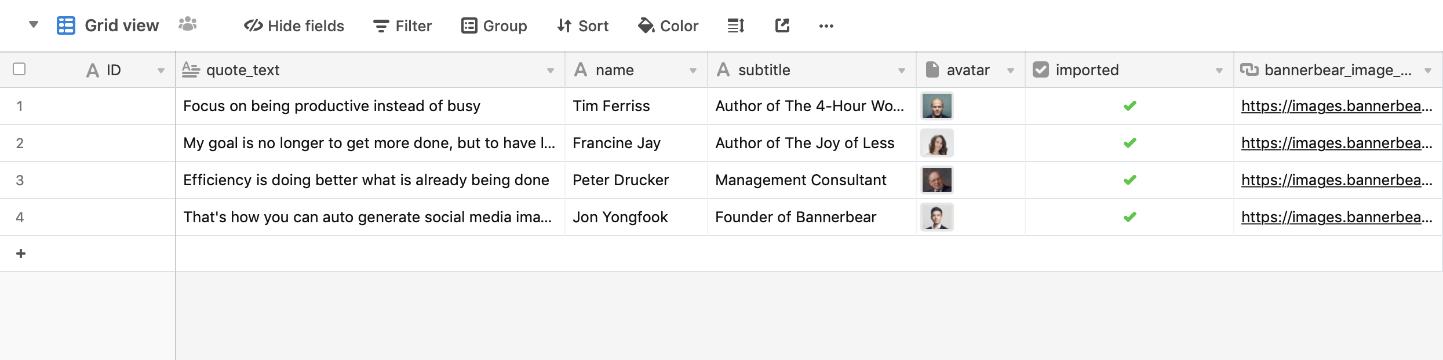This screenshot has height=360, width=1443.
Task: Toggle the select-all rows checkbox
Action: click(x=19, y=69)
